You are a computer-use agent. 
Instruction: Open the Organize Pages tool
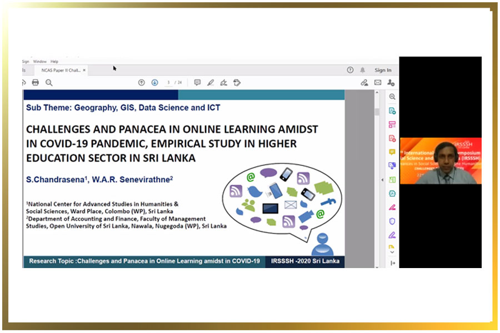pos(392,180)
